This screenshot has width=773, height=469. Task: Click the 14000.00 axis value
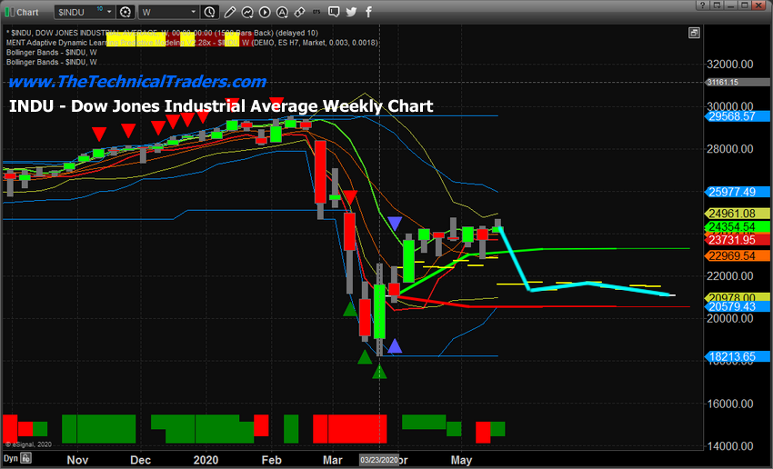pos(729,446)
